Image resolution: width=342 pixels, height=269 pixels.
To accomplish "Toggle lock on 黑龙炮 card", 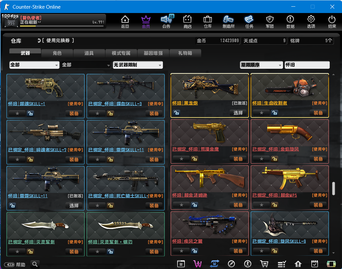I will 177,113.
